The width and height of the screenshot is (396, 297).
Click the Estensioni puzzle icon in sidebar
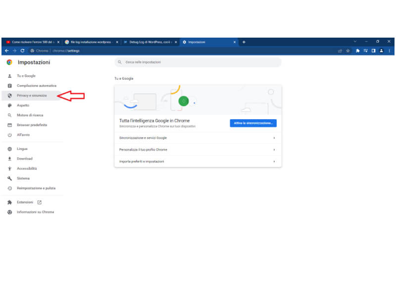[9, 202]
